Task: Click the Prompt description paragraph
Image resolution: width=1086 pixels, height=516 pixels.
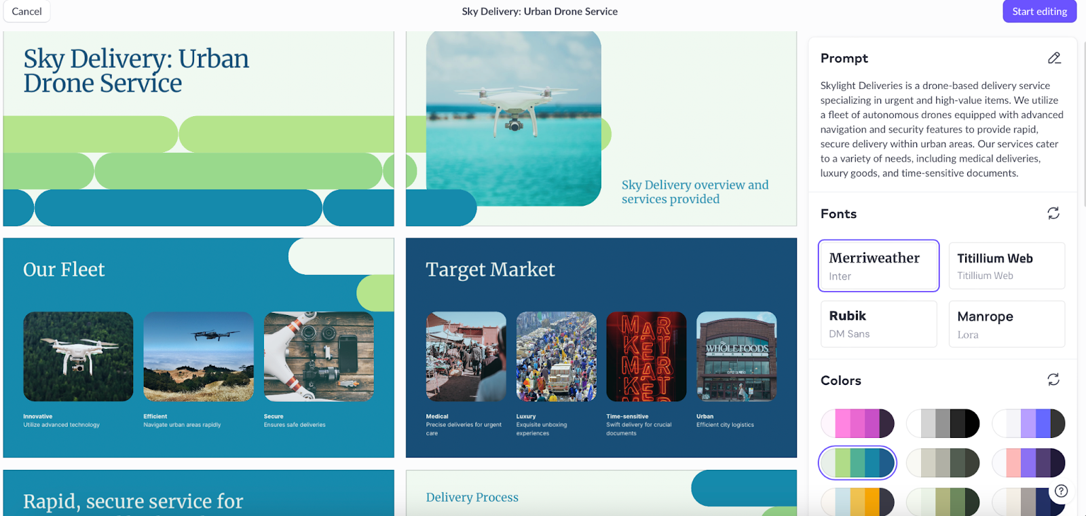Action: (942, 129)
